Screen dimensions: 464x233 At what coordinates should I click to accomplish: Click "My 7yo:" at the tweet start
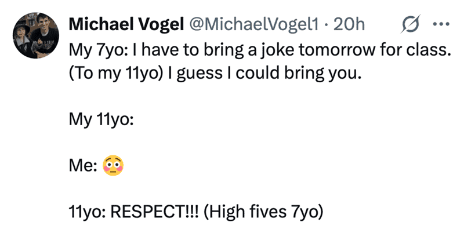[96, 51]
